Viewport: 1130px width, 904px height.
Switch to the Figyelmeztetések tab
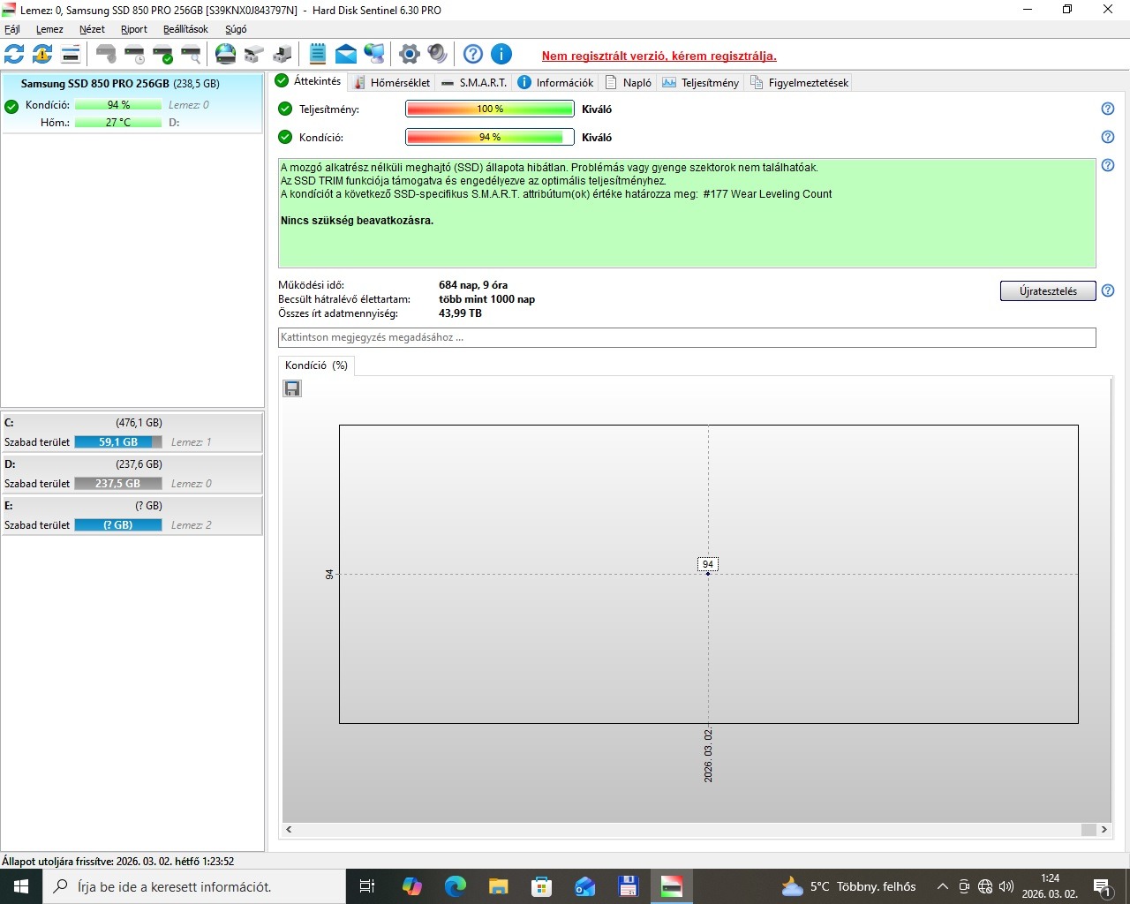pos(799,82)
